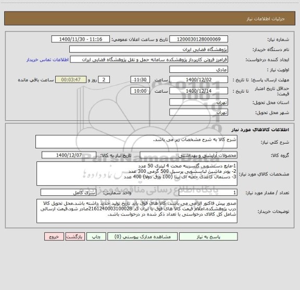Image resolution: width=300 pixels, height=290 pixels.
Task: Click the general description box شرح کالا
Action: tap(136, 142)
